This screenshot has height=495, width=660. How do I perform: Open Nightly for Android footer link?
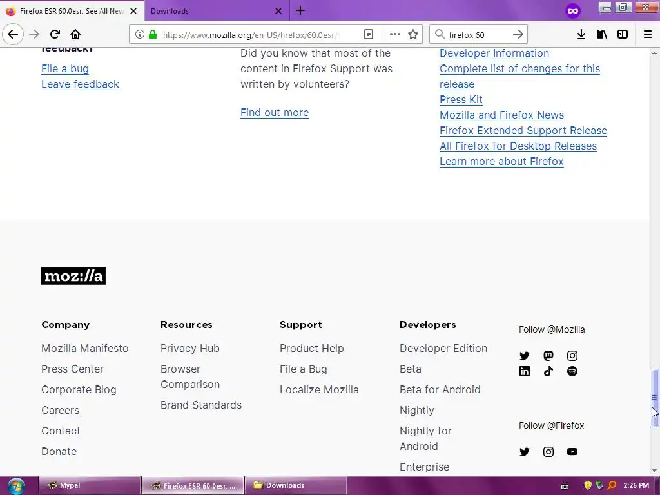(425, 438)
